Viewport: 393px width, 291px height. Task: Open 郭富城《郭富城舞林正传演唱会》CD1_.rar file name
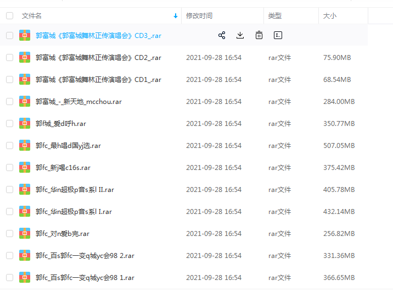(98, 79)
